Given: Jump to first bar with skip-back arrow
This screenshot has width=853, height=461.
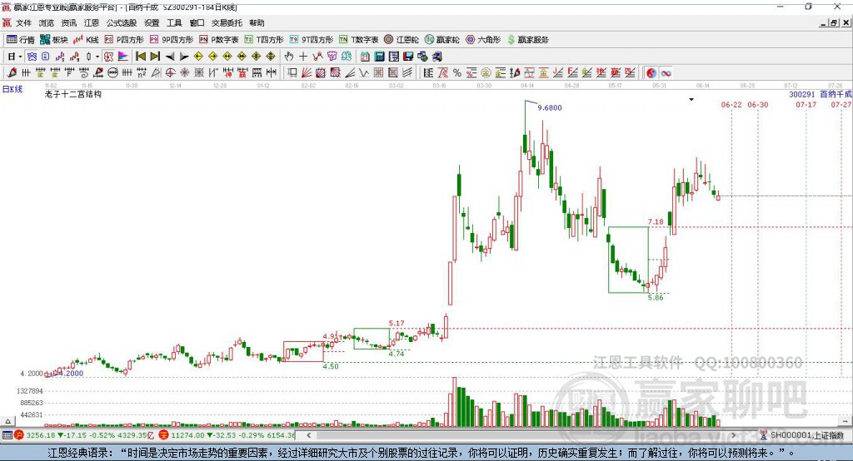Looking at the screenshot, I should click(x=140, y=57).
